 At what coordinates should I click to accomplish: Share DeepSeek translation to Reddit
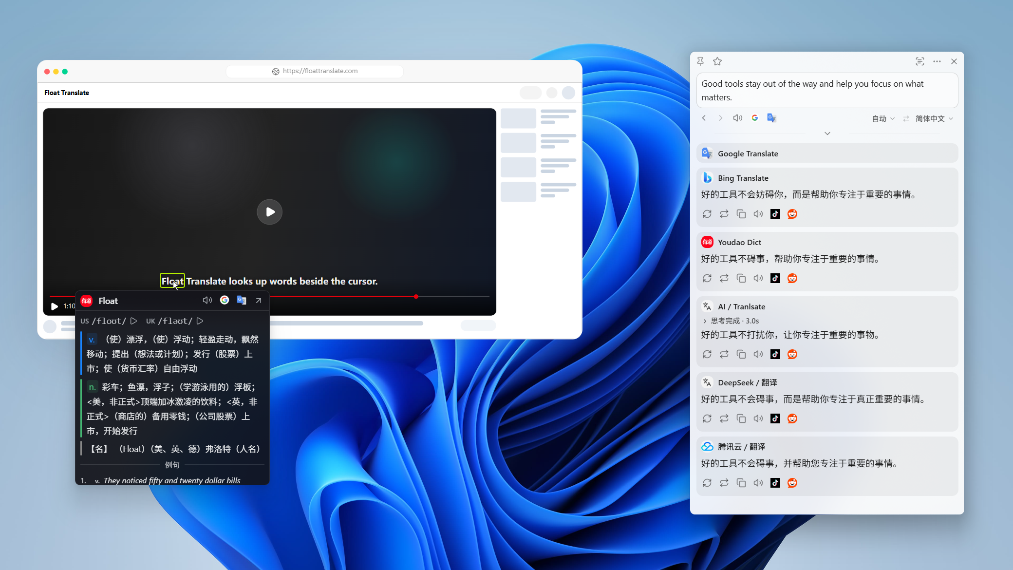(792, 418)
